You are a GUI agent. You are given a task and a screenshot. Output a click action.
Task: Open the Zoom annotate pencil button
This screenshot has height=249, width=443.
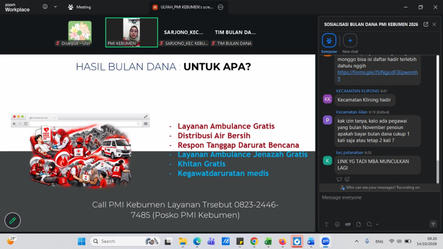click(x=13, y=220)
